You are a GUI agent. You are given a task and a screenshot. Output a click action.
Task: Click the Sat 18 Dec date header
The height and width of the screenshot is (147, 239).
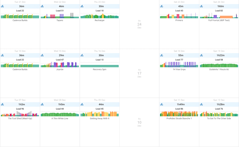[179, 51]
